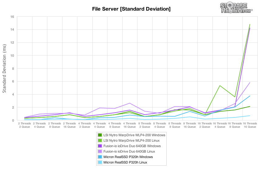Click y-axis value 10
Screen dimensions: 258x172
(x=12, y=56)
